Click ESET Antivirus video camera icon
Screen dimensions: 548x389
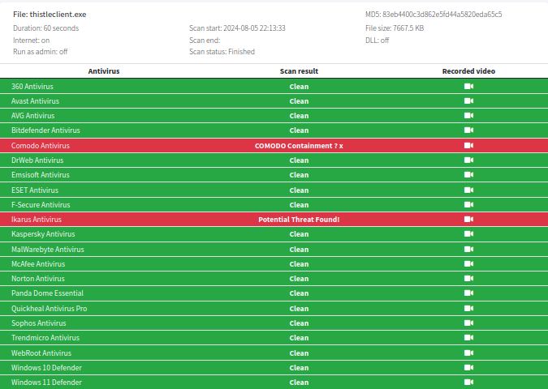point(468,190)
